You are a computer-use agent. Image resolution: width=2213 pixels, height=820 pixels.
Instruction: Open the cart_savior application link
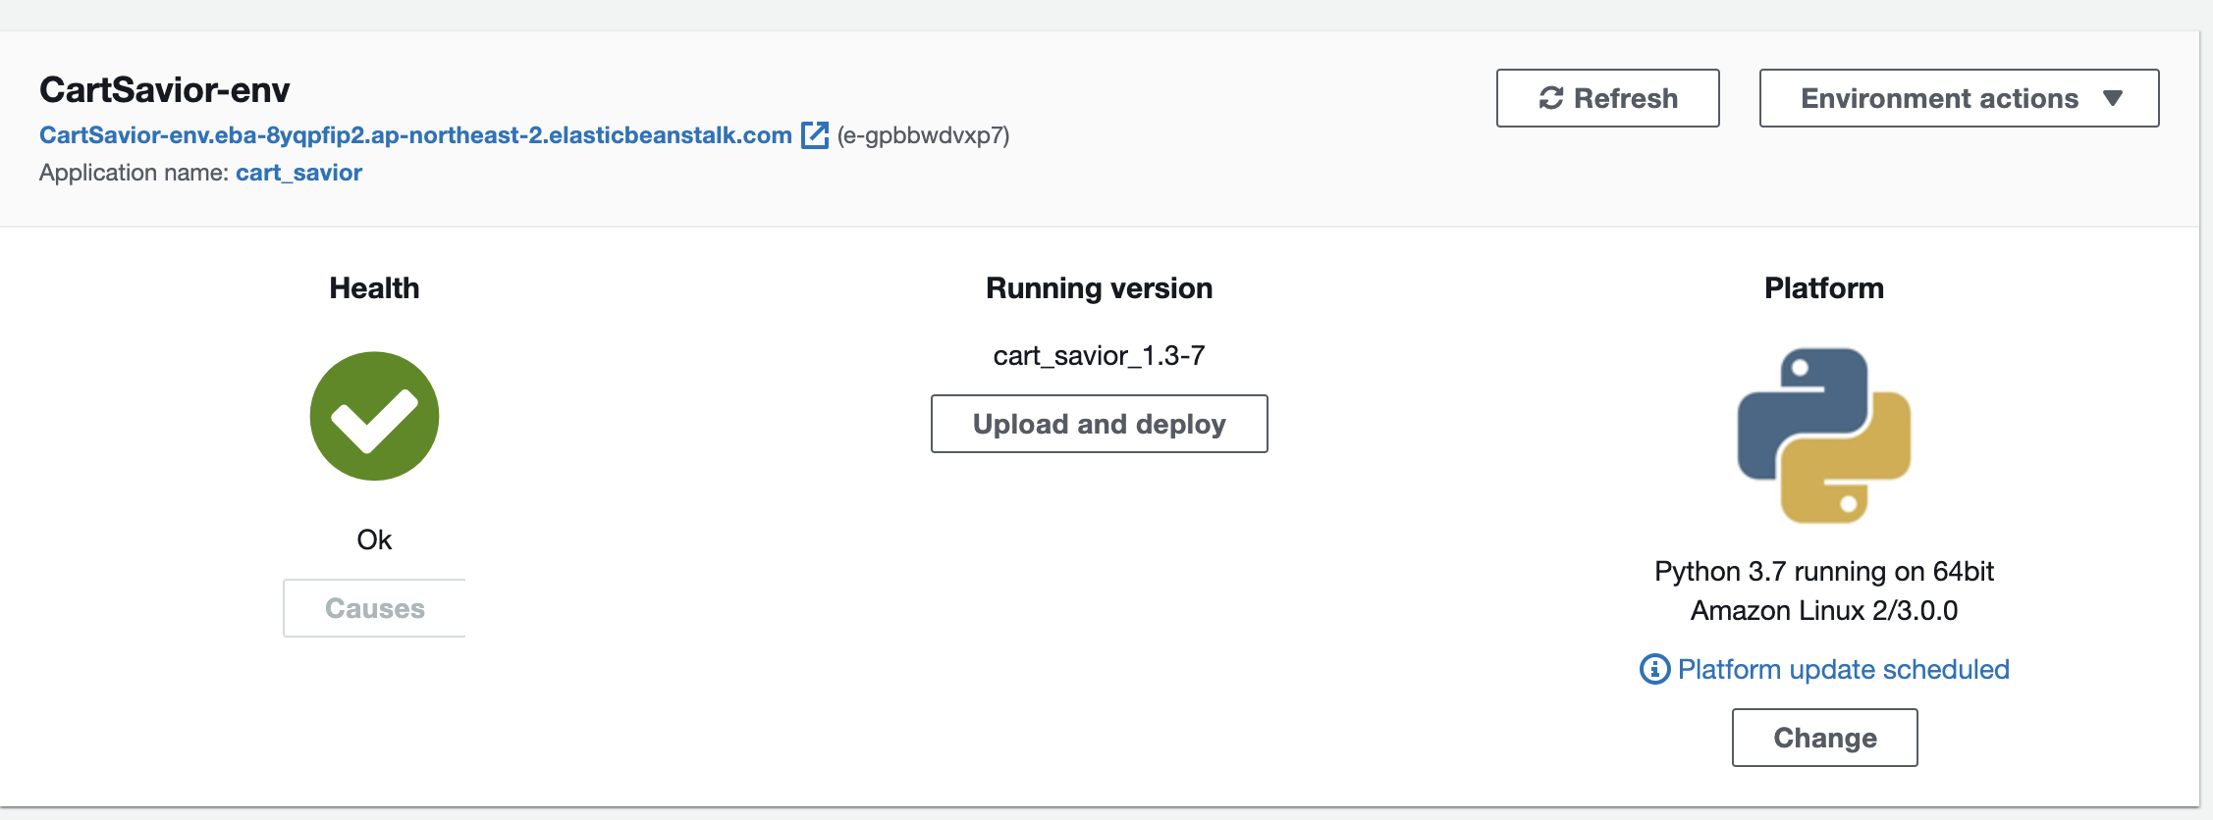298,173
